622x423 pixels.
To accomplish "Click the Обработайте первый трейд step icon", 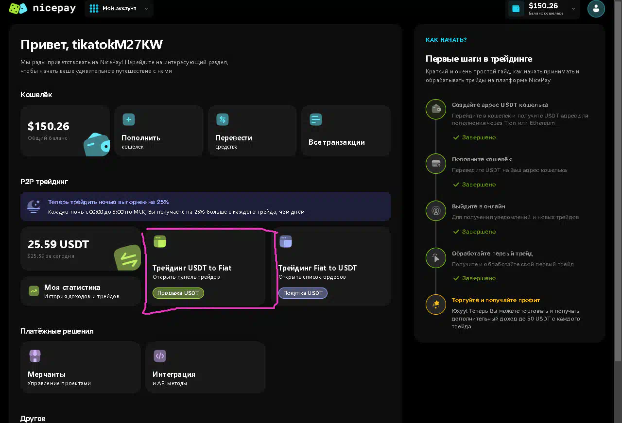I will coord(436,258).
